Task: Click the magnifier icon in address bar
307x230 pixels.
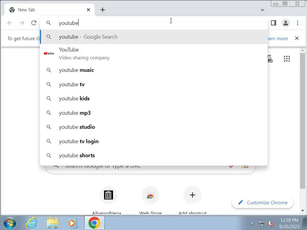Action: (x=49, y=23)
